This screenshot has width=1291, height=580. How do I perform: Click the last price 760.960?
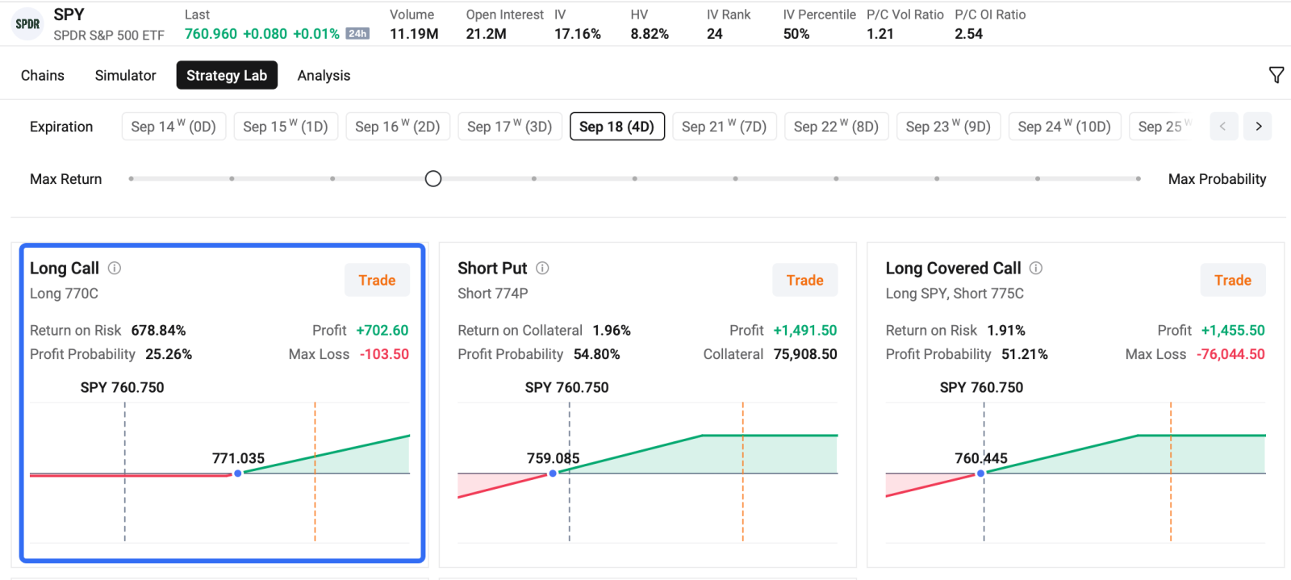[211, 34]
